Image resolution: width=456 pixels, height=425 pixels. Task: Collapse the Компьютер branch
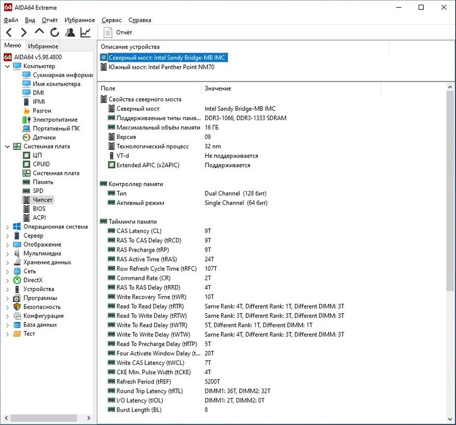click(8, 66)
